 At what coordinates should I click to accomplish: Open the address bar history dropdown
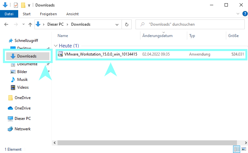[117, 24]
